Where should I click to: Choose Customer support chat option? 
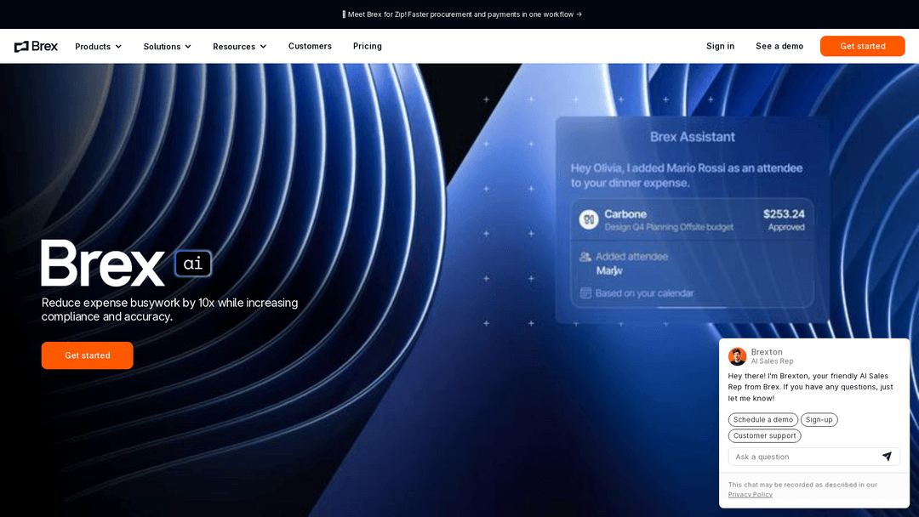pyautogui.click(x=765, y=435)
